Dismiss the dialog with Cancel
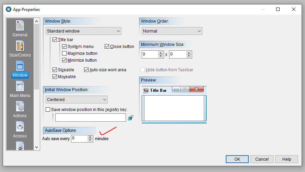Image resolution: width=305 pixels, height=172 pixels. [x=262, y=159]
